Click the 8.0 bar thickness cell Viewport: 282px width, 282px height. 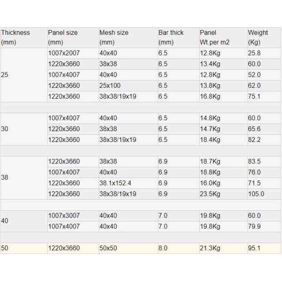coord(163,248)
